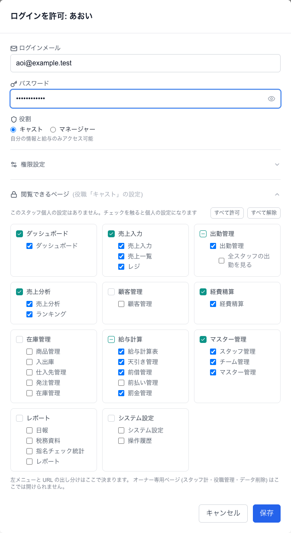Uncheck the スタッフ管理 checkbox
This screenshot has height=533, width=291.
(x=213, y=352)
